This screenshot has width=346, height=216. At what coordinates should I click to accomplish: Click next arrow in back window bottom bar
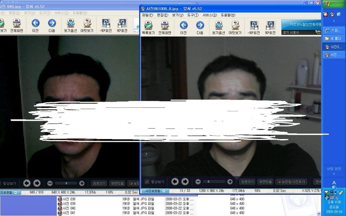click(x=37, y=183)
